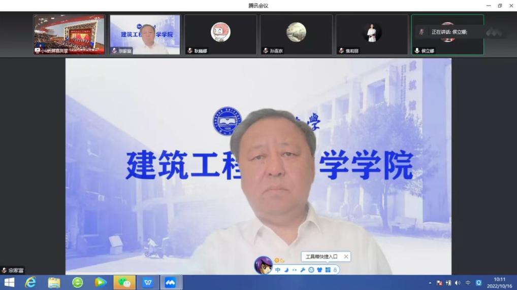
Task: Click the Tencent Meeting taskbar icon
Action: 171,282
